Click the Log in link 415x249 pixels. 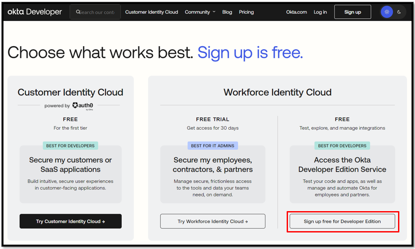(320, 12)
